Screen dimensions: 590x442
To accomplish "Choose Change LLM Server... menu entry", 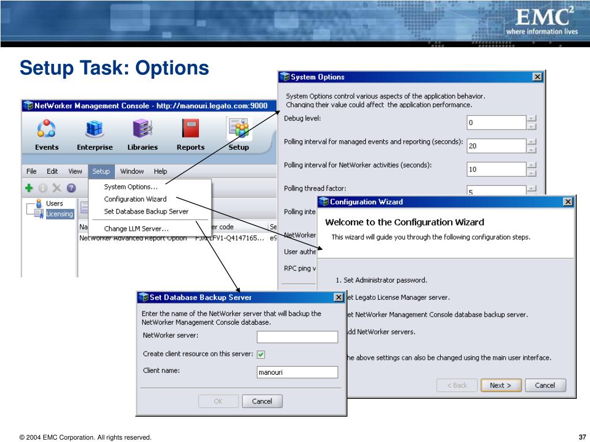I will tap(136, 228).
